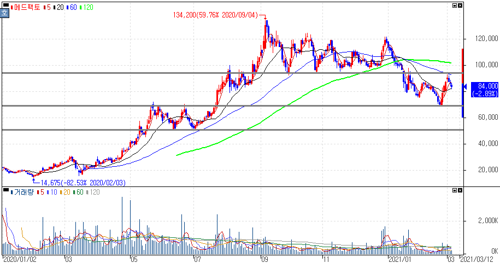The height and width of the screenshot is (263, 500).
Task: Click the 134,200 high price annotation
Action: point(215,15)
